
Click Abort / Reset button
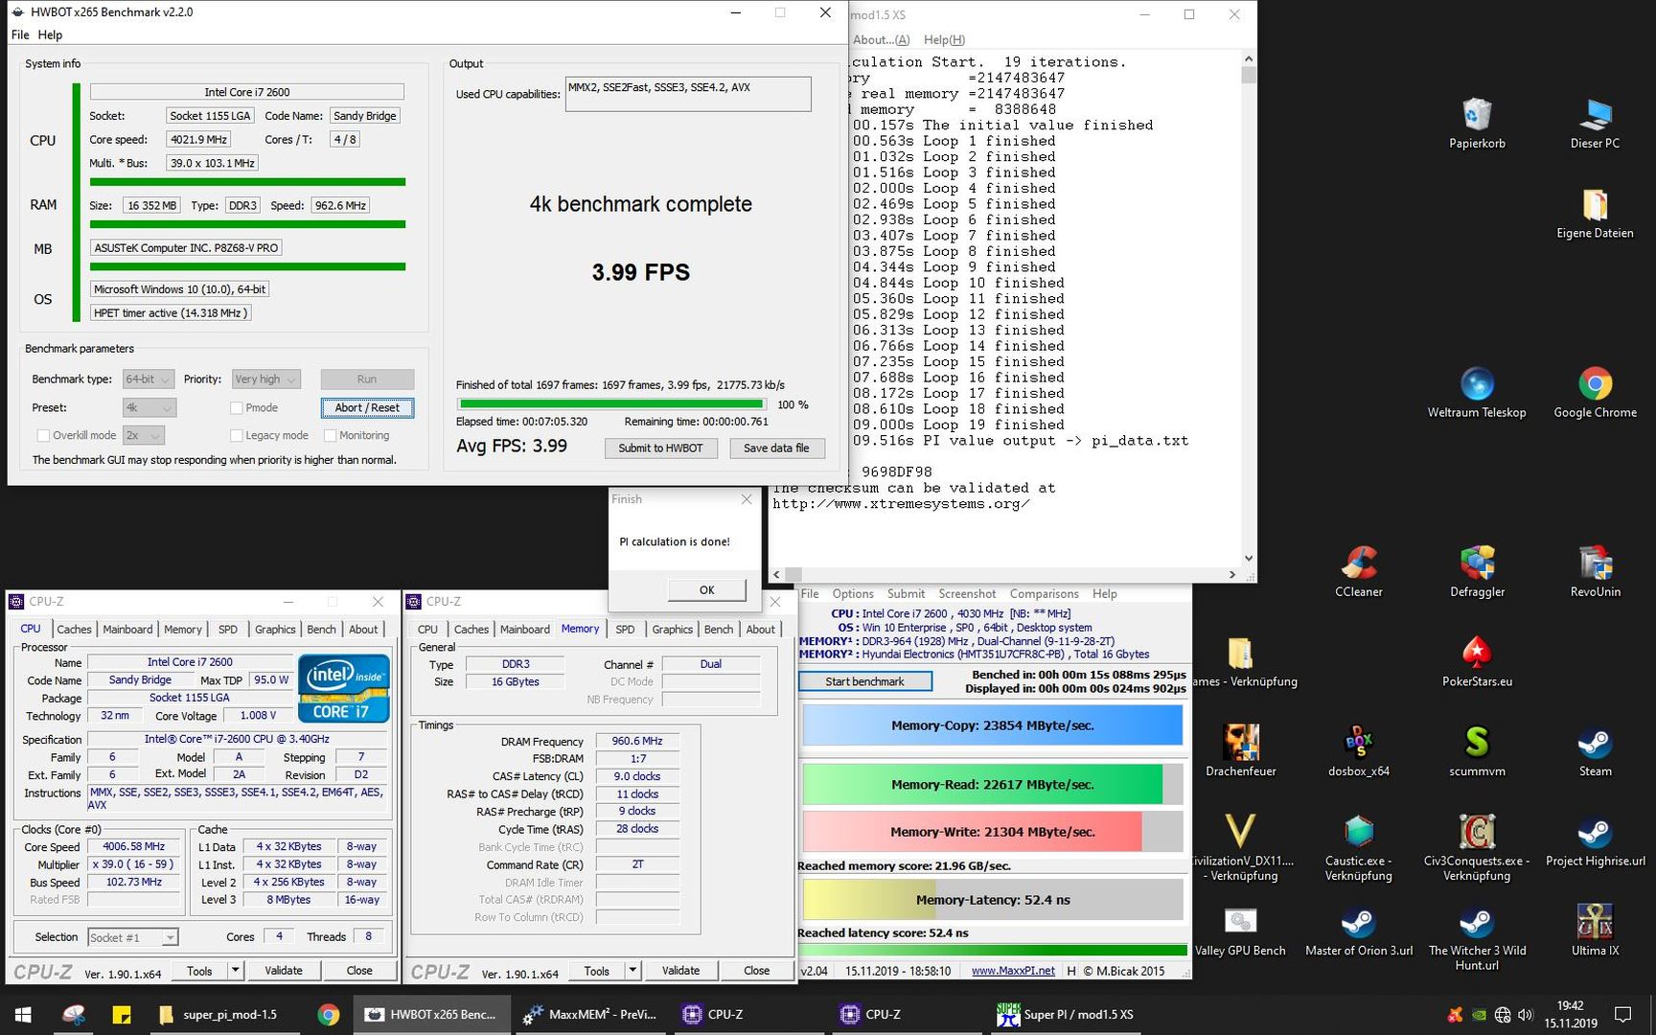click(x=367, y=408)
